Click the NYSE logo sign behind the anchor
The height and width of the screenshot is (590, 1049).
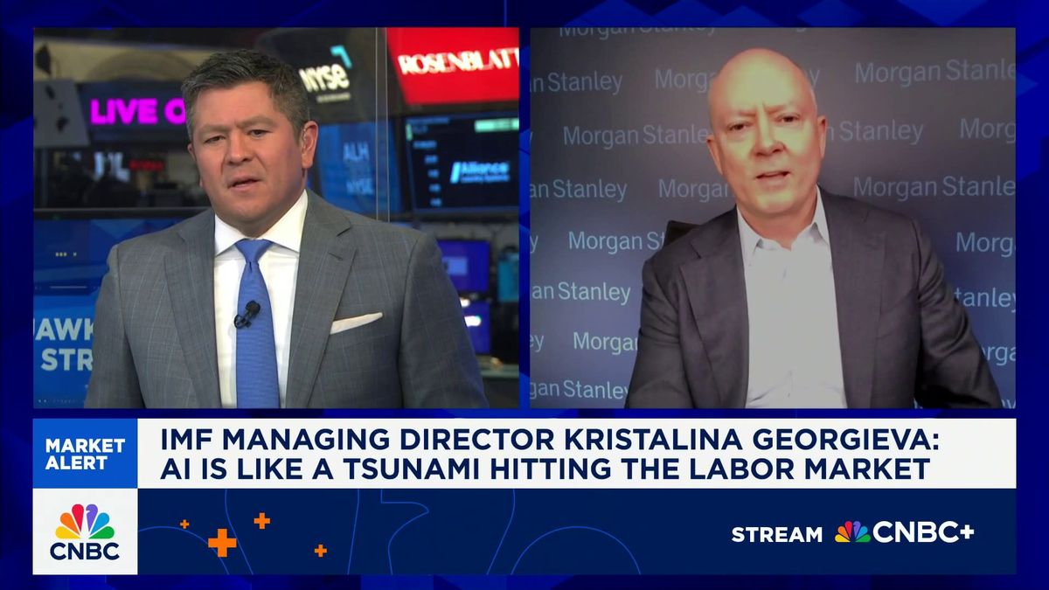click(x=325, y=77)
